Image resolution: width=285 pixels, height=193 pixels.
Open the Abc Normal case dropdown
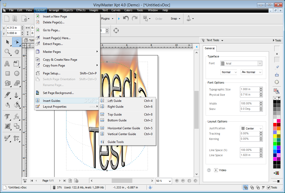click(x=251, y=72)
